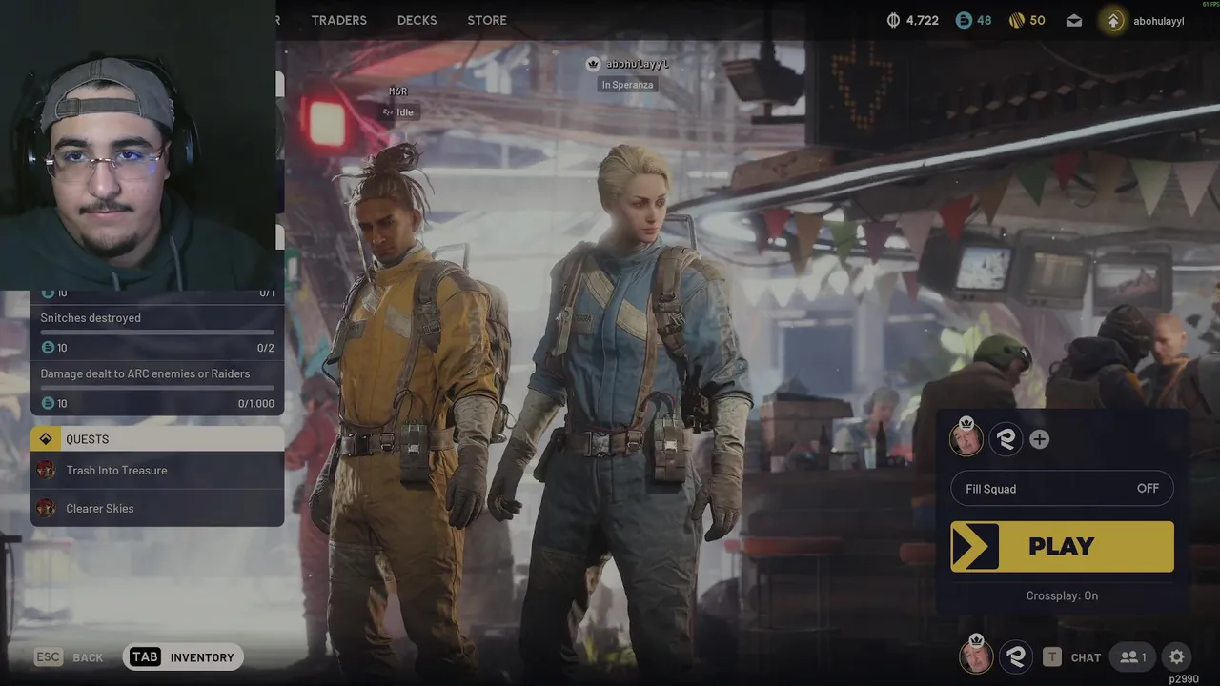Click the QUESTS section header
This screenshot has height=686, width=1220.
click(x=157, y=439)
